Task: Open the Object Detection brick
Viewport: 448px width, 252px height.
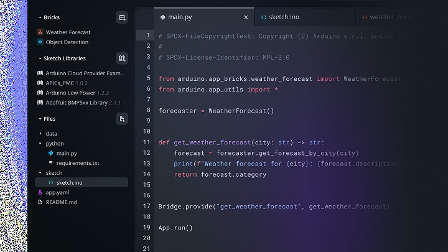Action: tap(67, 42)
